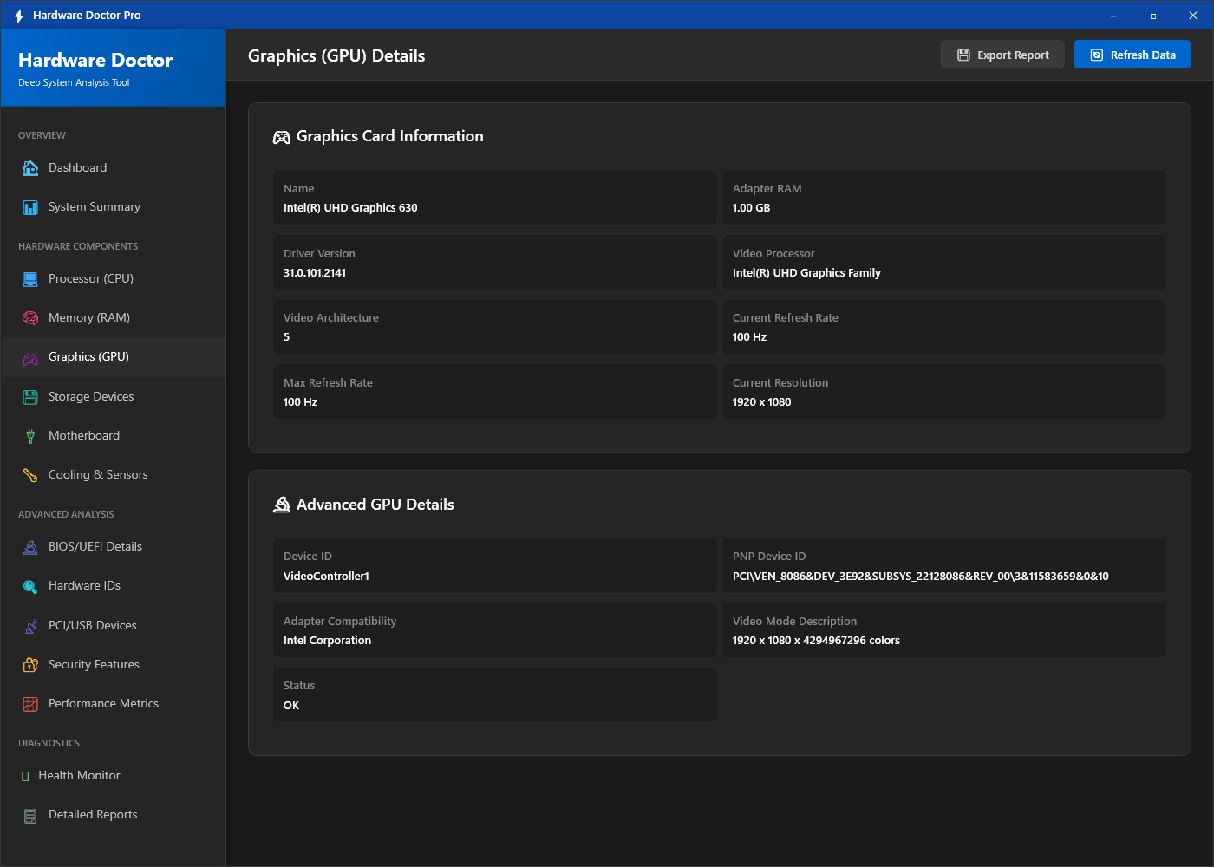Open Storage Devices section

pos(114,397)
